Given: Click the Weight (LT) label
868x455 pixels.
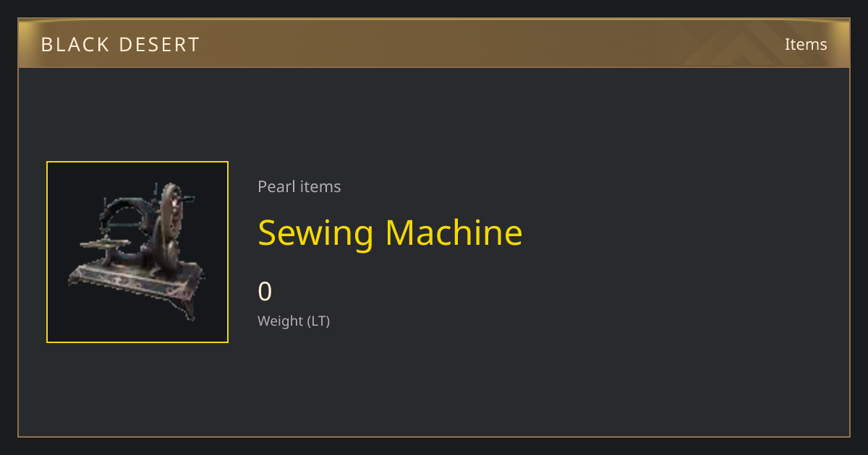Looking at the screenshot, I should tap(294, 321).
